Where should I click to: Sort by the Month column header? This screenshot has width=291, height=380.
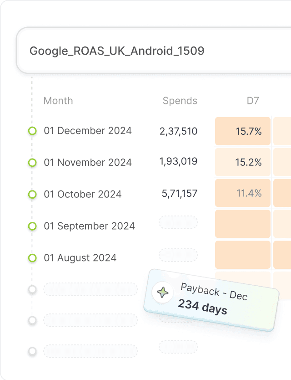(x=58, y=101)
